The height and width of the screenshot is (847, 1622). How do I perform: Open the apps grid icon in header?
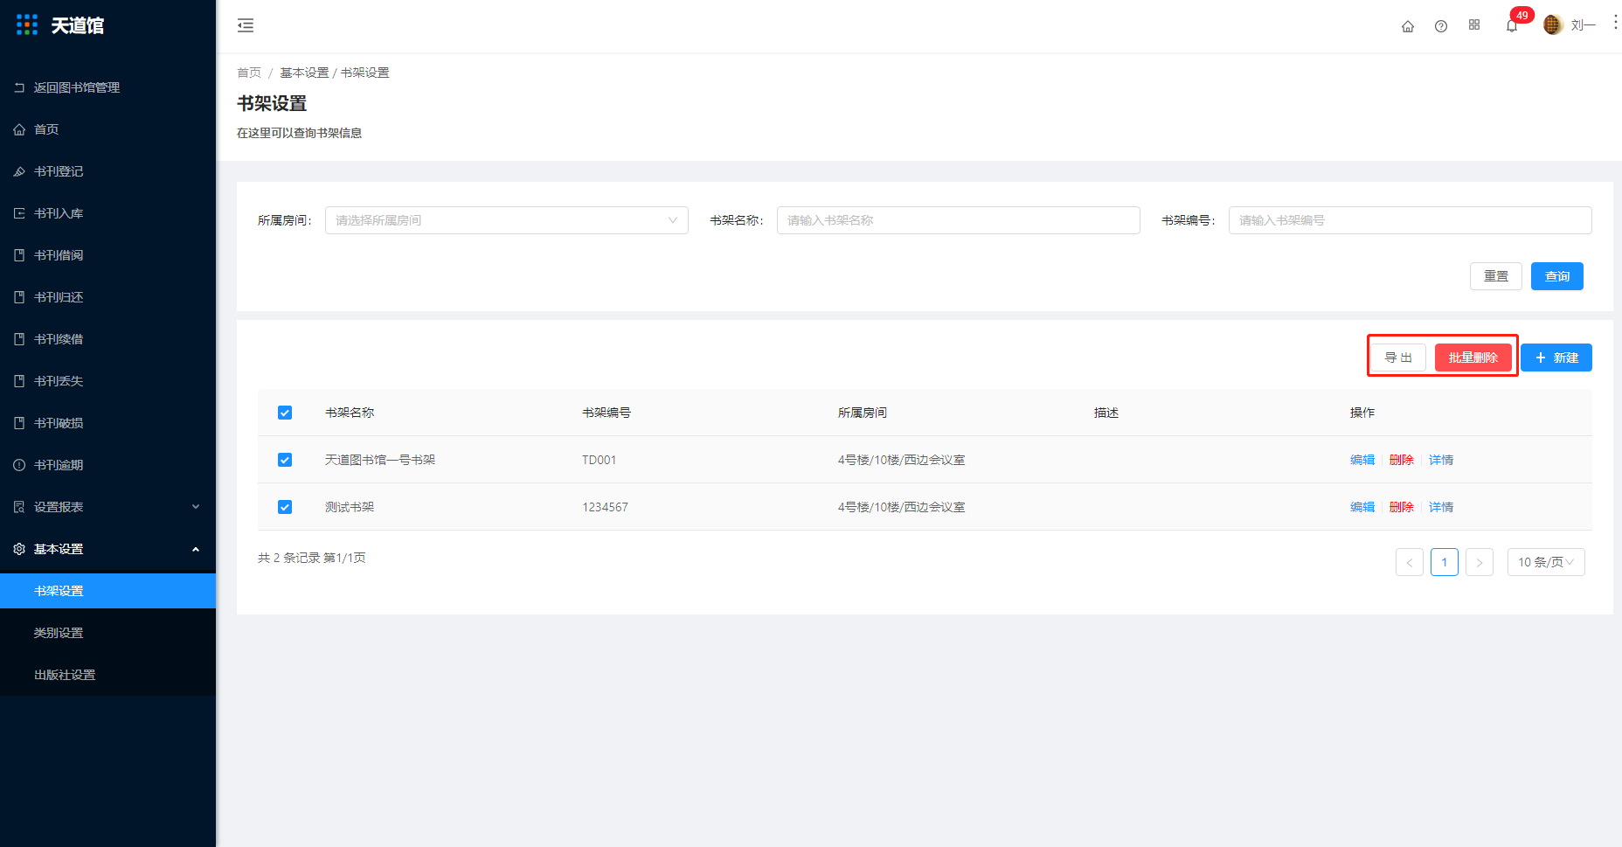click(x=1474, y=25)
